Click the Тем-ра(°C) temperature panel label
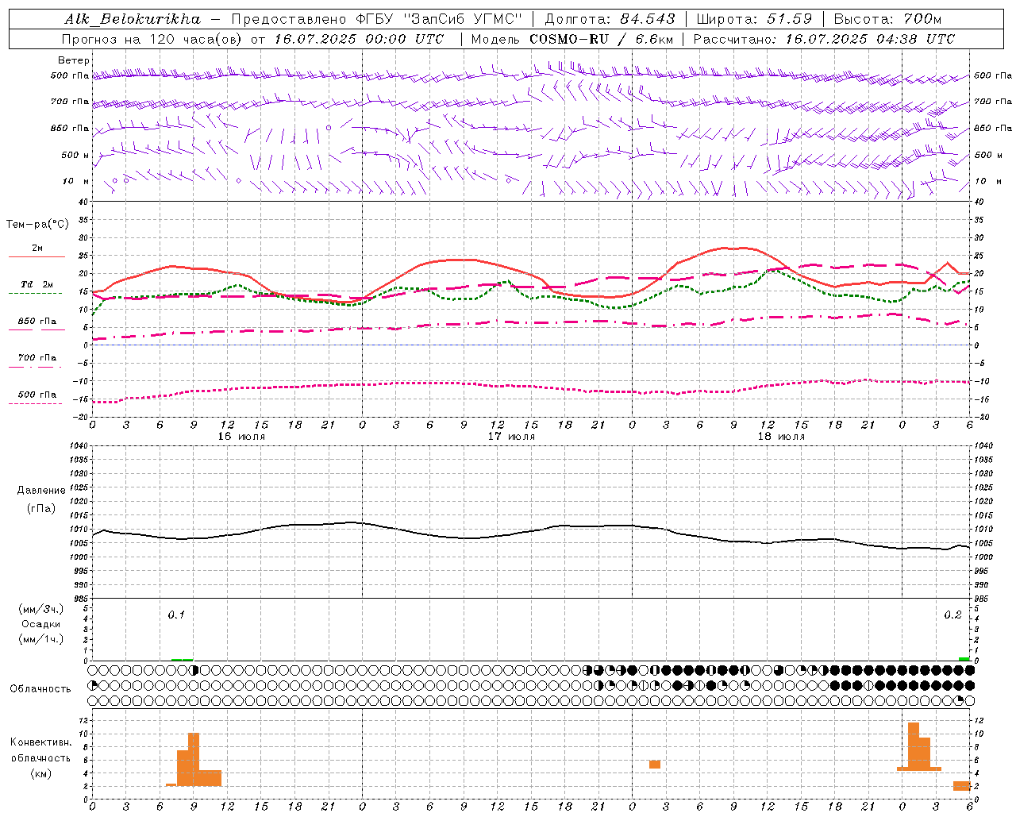 coord(37,225)
